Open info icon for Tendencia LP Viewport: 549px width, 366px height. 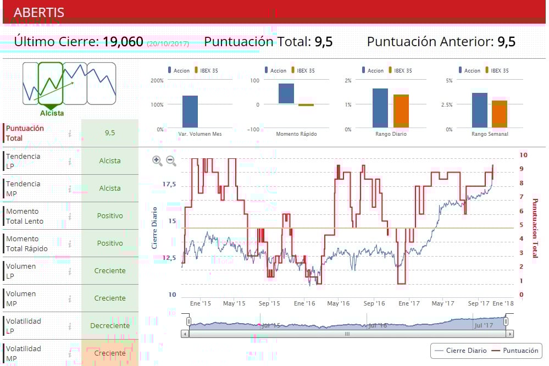coord(70,161)
